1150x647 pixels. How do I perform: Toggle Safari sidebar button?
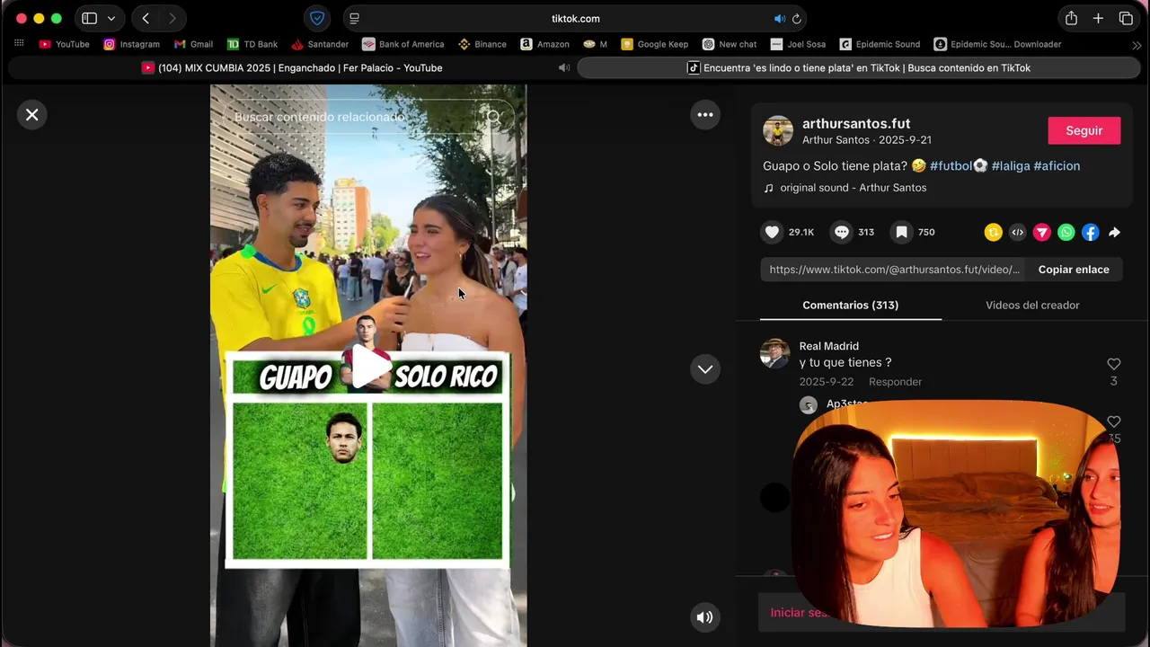pos(89,18)
